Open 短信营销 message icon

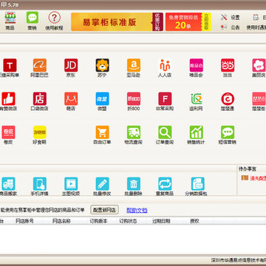(228, 132)
